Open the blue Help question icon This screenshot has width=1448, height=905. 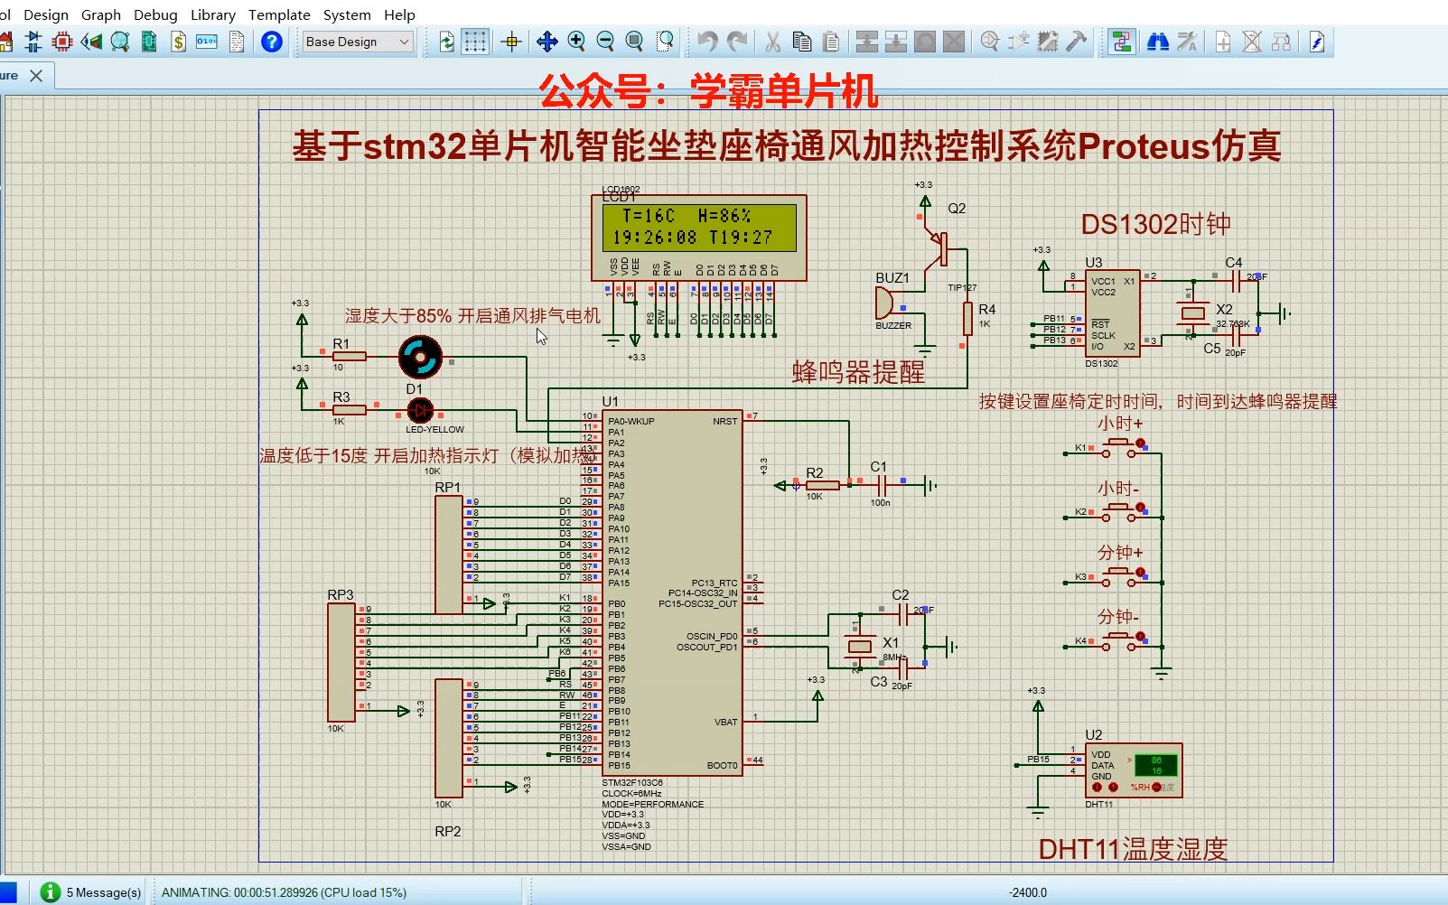272,42
